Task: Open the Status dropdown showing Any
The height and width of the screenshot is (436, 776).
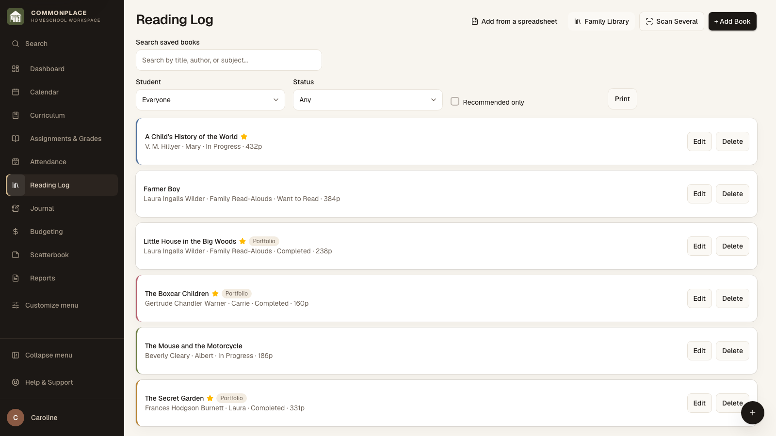Action: [x=368, y=100]
